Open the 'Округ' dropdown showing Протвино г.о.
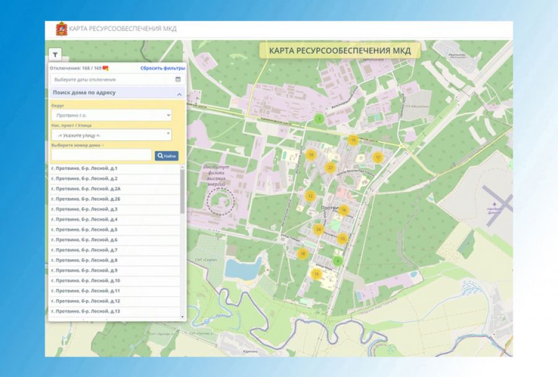 coord(112,115)
